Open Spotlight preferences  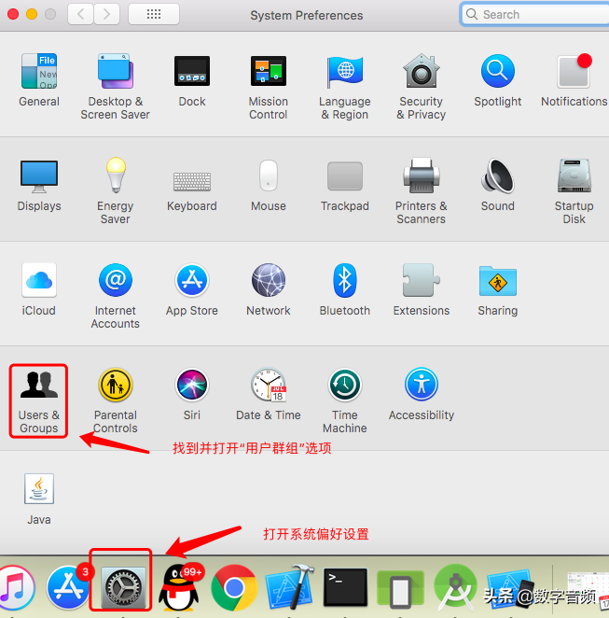tap(498, 80)
